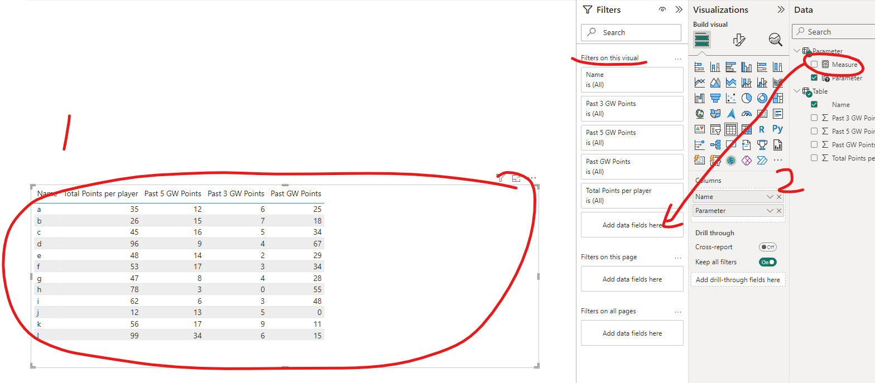Select the table visual
The height and width of the screenshot is (383, 875).
(x=730, y=129)
